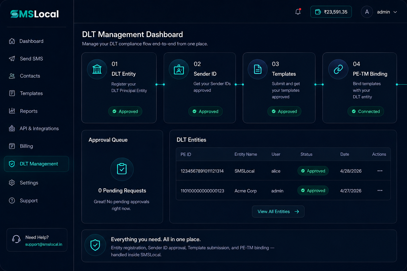Click Approved badge on DLT Entity card
The width and height of the screenshot is (407, 271).
[125, 111]
